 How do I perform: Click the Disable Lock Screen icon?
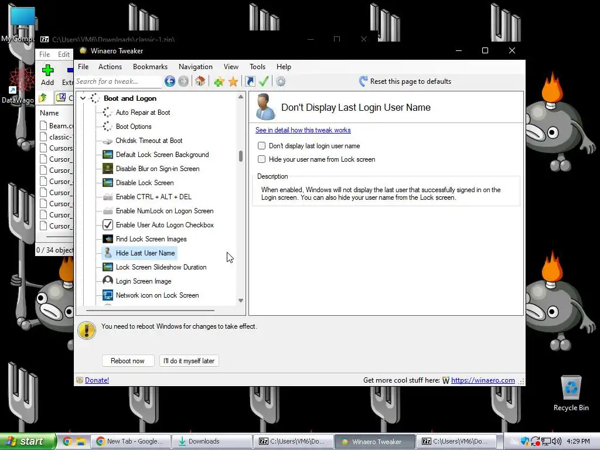pos(108,183)
